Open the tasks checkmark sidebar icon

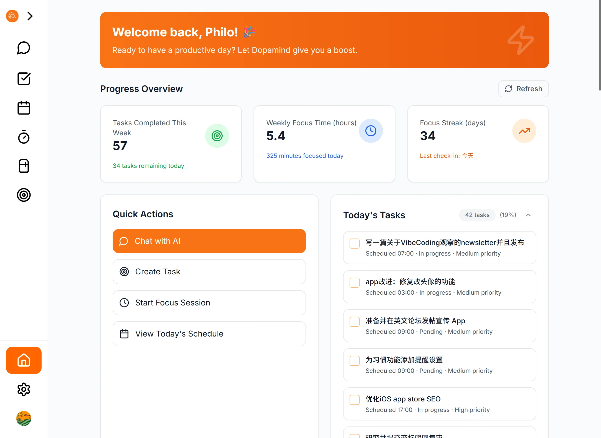pos(24,79)
